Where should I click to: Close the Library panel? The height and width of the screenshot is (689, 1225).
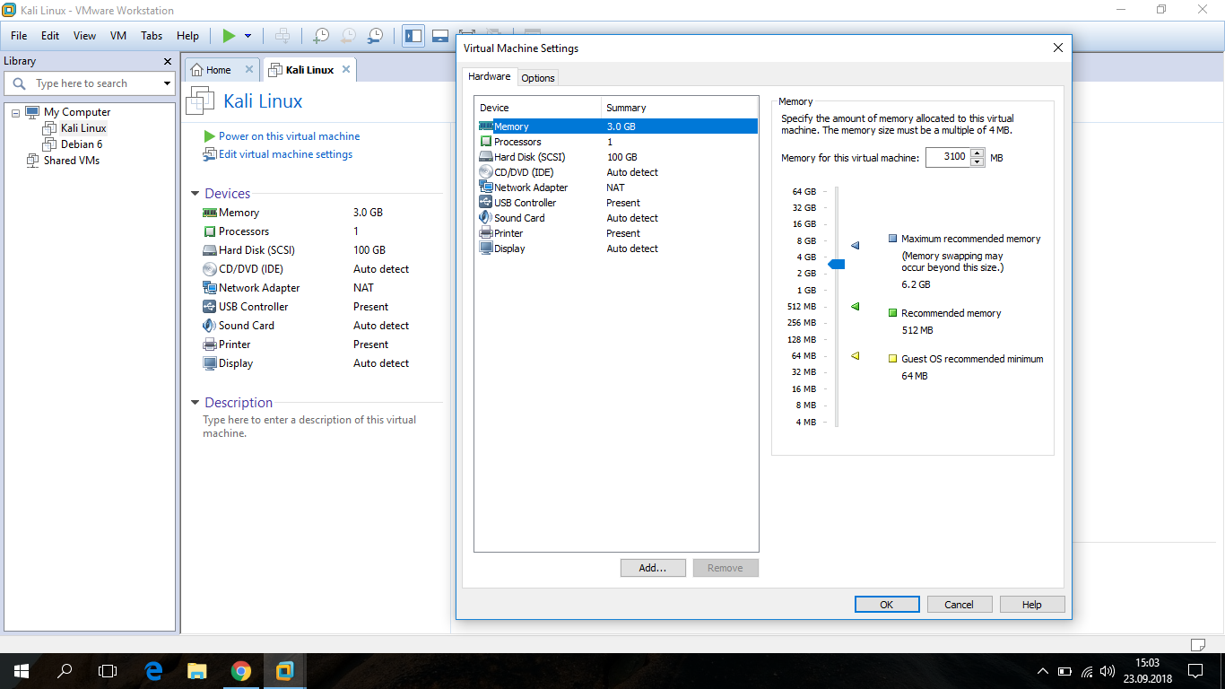click(x=167, y=61)
